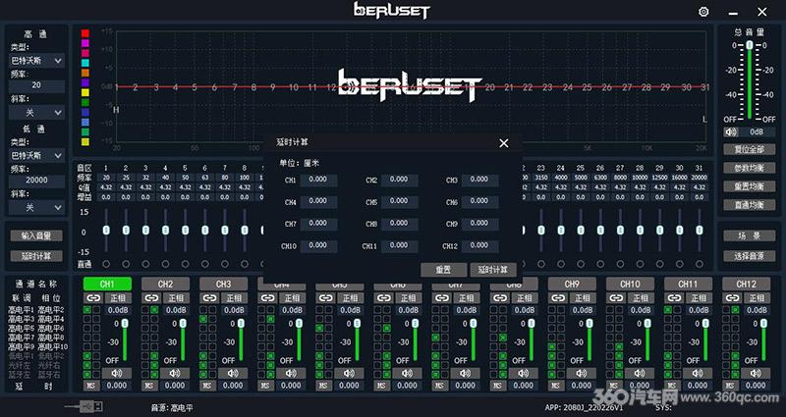Toggle the CH1 link icon
This screenshot has height=417, width=786.
pyautogui.click(x=93, y=298)
